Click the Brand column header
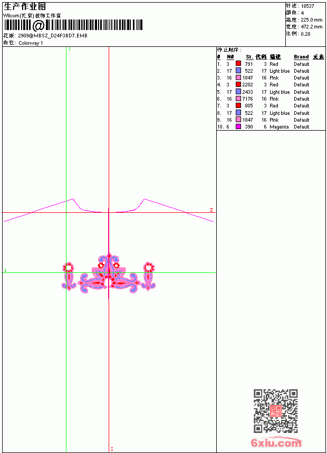The width and height of the screenshot is (327, 453). 301,57
